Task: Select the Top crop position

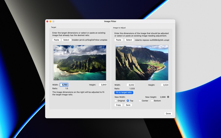Action: (128, 101)
